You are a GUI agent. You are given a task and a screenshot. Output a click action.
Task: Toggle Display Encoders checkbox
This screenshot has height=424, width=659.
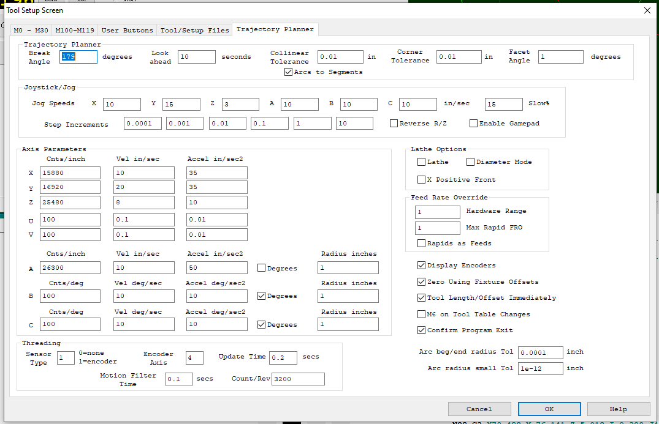[x=421, y=266]
